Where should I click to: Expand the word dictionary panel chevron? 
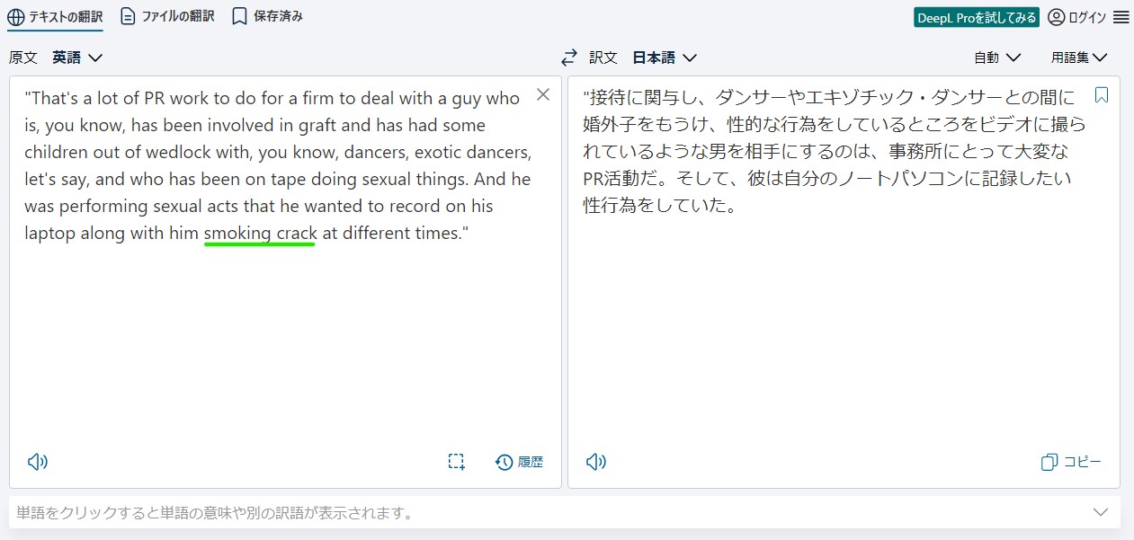coord(1100,512)
